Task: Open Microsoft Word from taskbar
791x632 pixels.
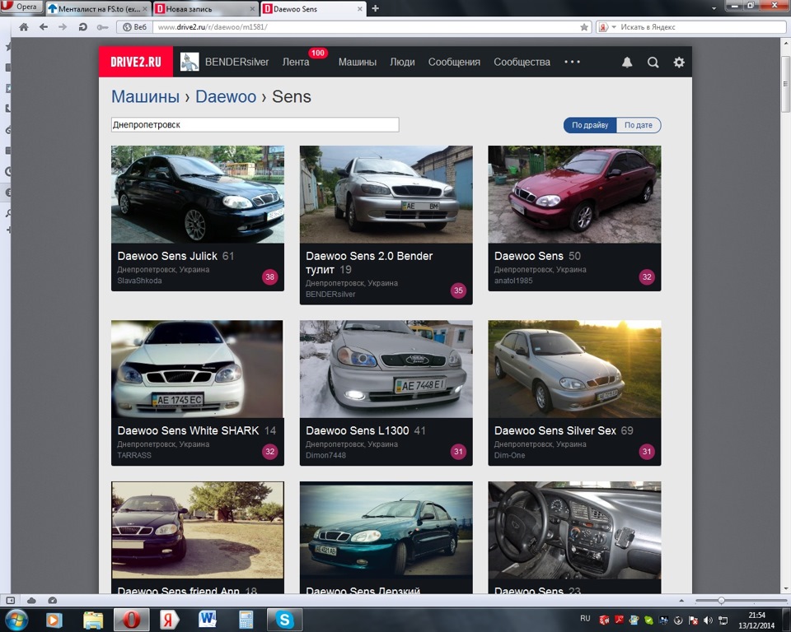Action: click(x=208, y=620)
